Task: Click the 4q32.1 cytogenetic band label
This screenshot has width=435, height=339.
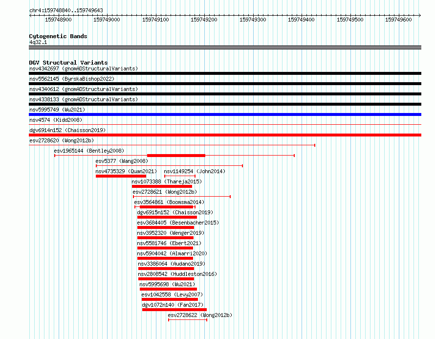Action: (x=38, y=42)
